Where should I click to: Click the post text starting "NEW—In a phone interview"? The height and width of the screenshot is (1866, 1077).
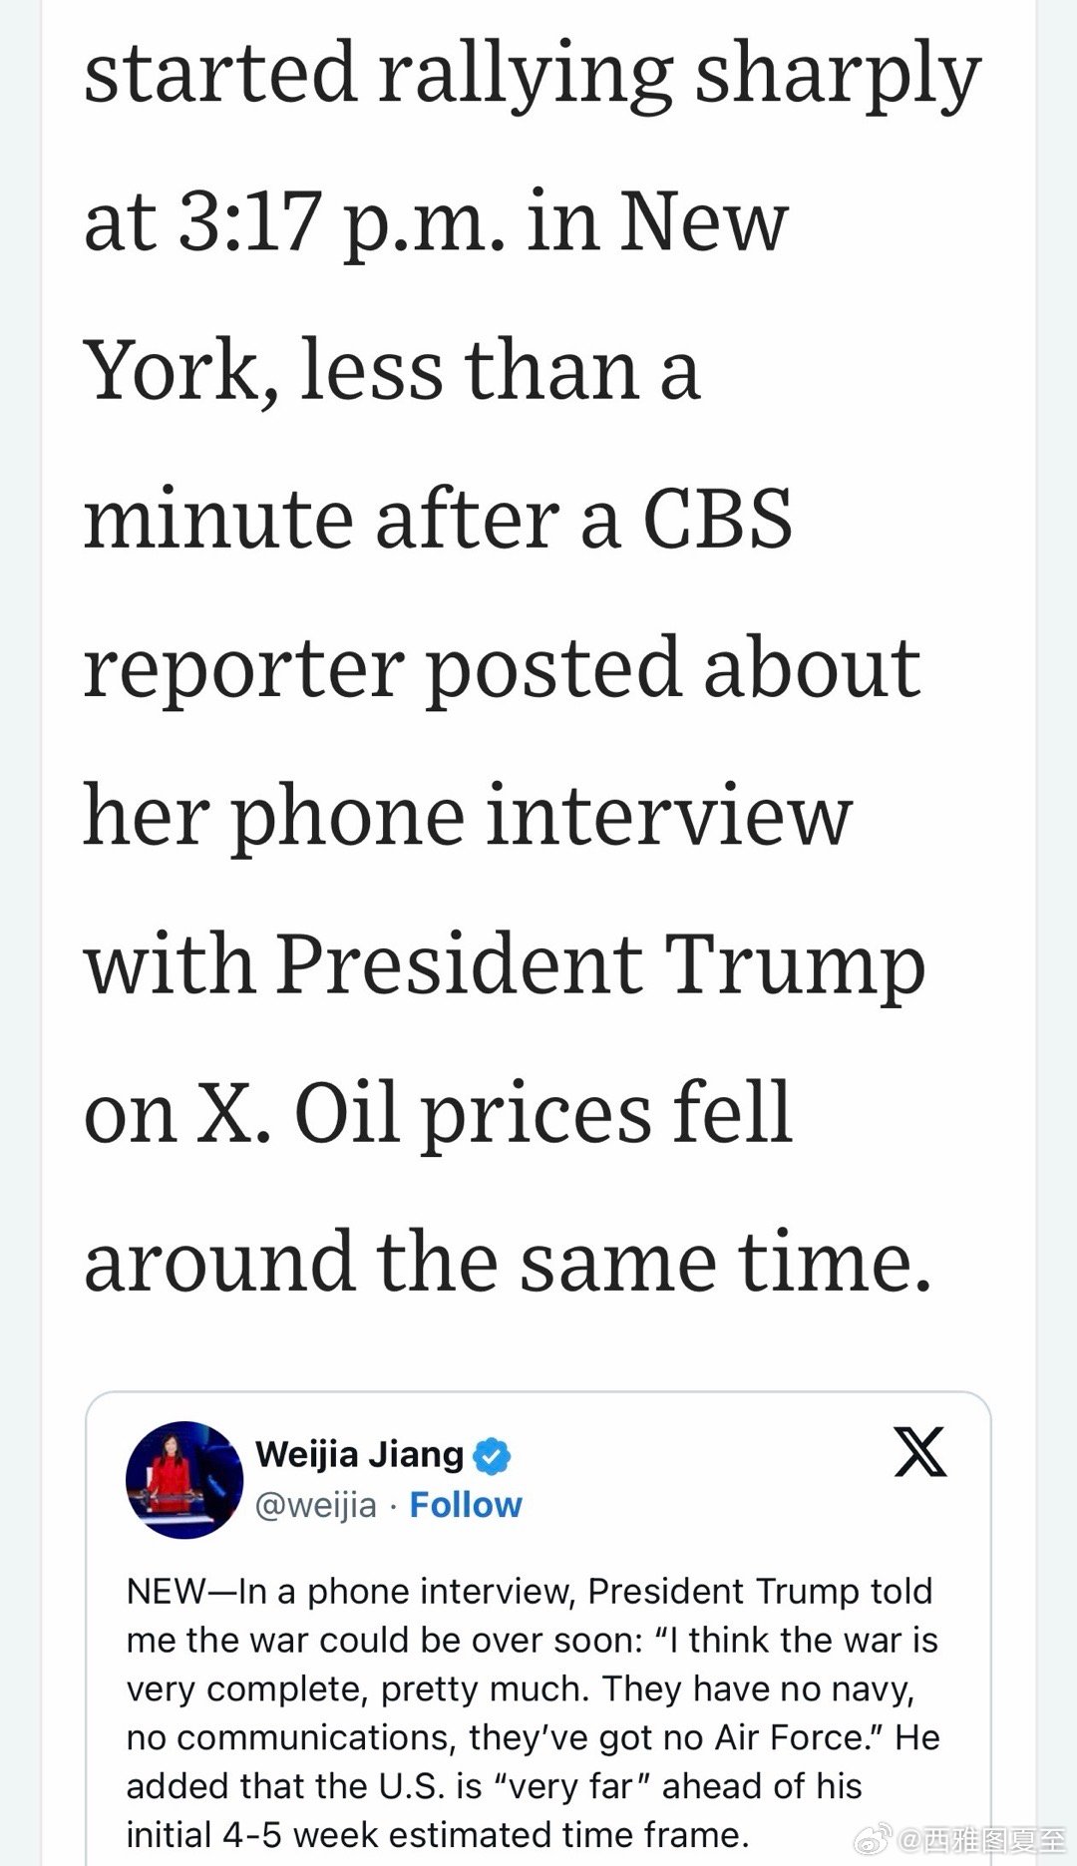[x=529, y=1592]
